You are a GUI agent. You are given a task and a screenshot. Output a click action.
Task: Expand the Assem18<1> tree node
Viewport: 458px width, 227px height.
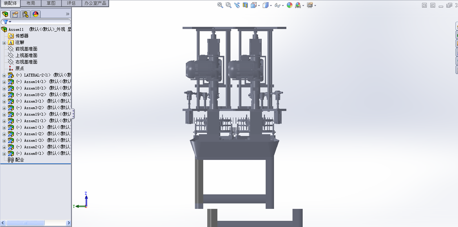[4, 88]
